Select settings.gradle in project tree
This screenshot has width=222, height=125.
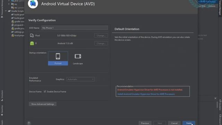point(18,32)
